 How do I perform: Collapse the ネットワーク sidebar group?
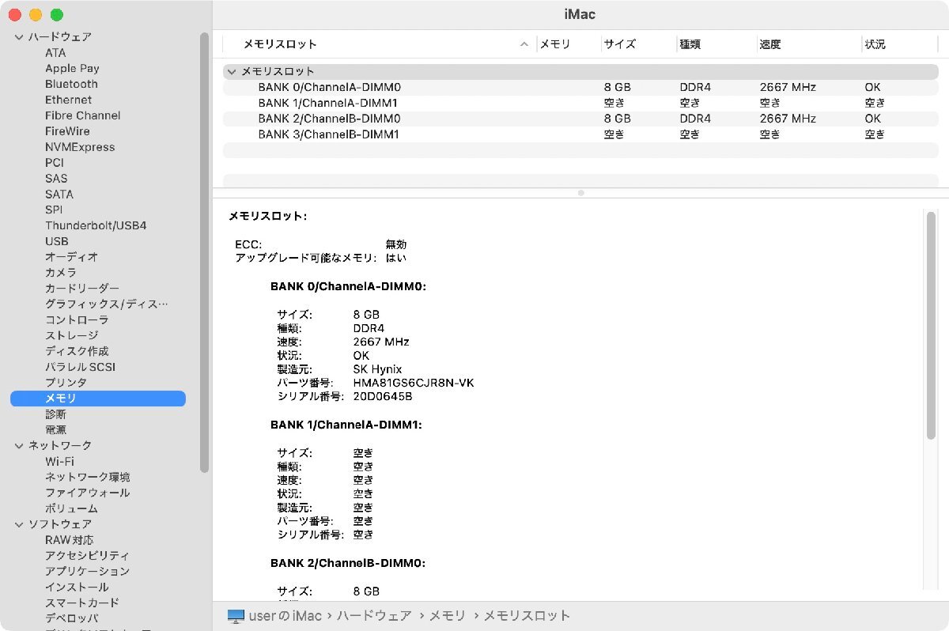click(x=17, y=445)
